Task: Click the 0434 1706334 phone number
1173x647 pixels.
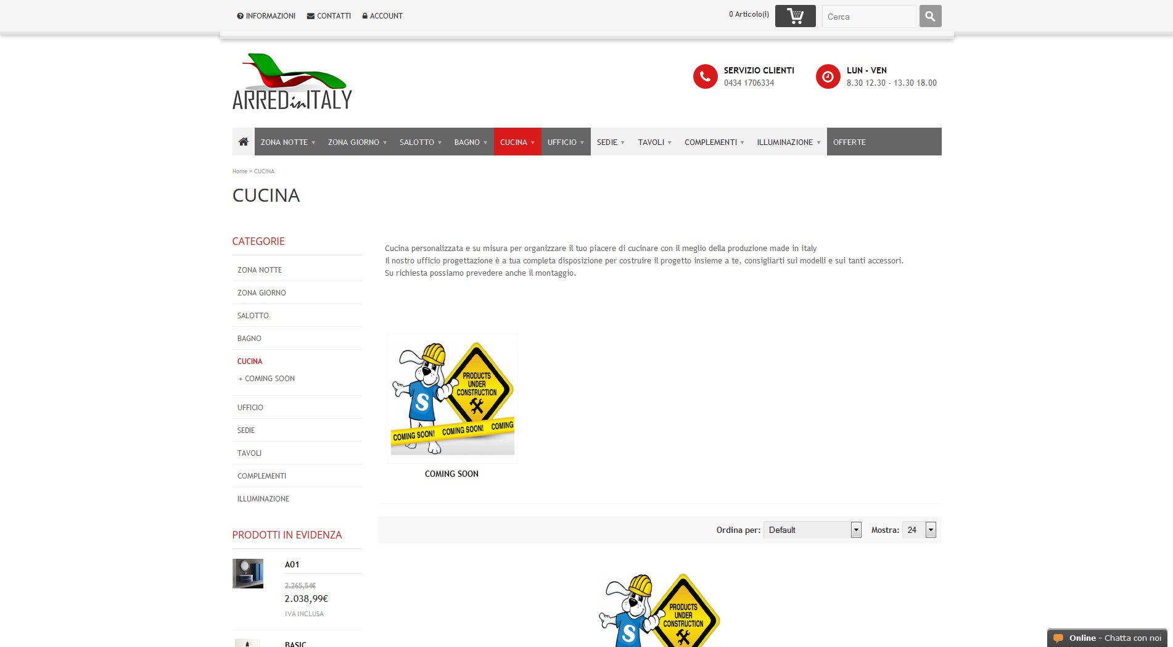Action: coord(749,83)
